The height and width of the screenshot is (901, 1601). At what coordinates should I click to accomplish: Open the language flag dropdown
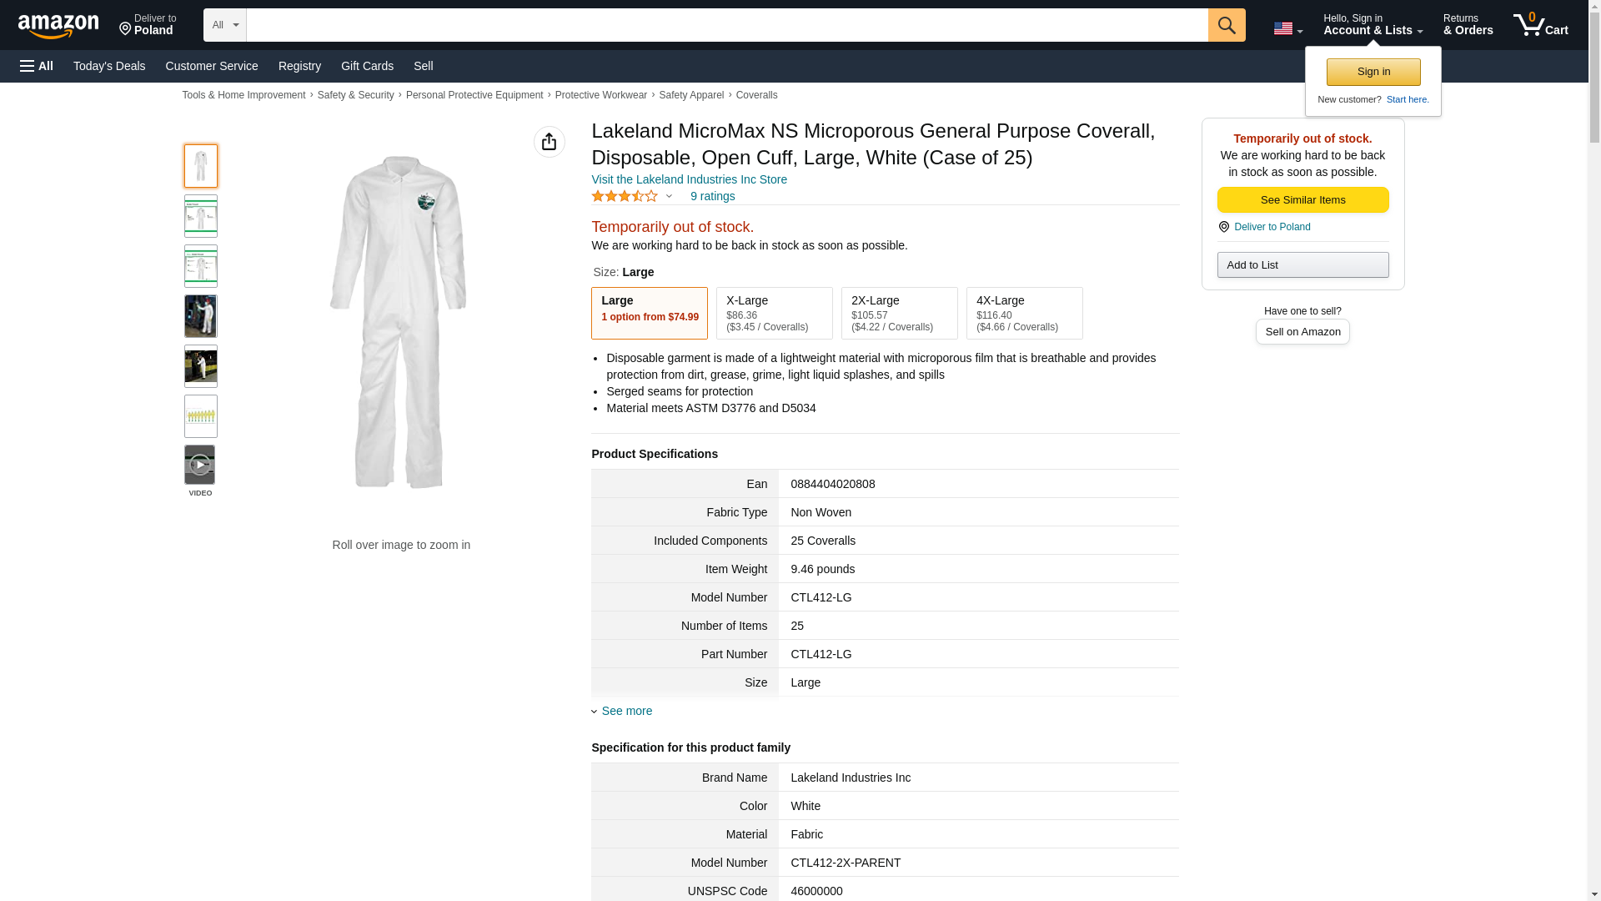pos(1287,28)
